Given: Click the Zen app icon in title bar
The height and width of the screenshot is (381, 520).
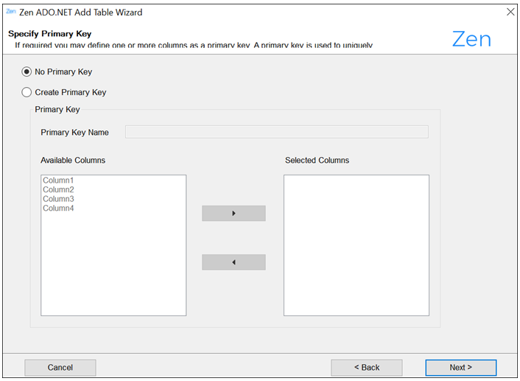Looking at the screenshot, I should 10,12.
